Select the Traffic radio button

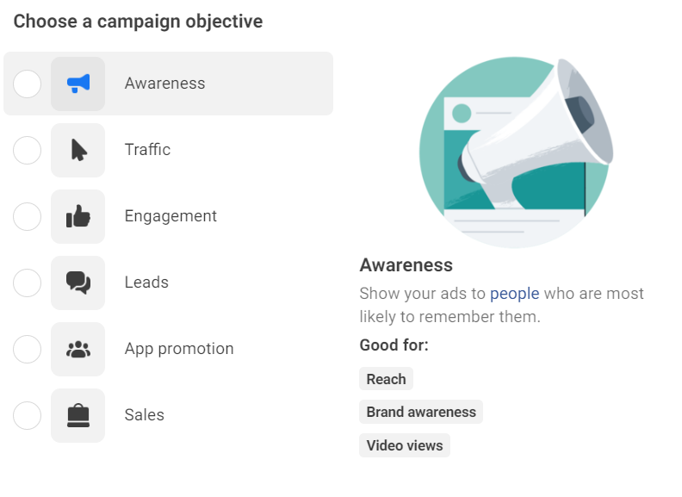27,150
